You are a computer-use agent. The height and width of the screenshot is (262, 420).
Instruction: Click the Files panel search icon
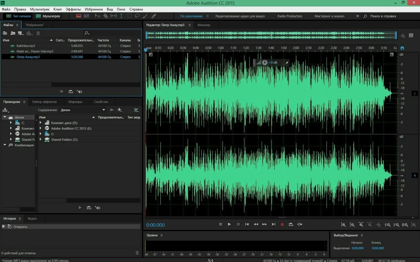point(87,33)
